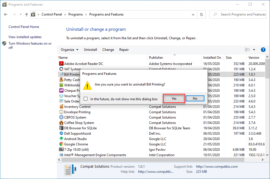The image size is (270, 179).
Task: Click the Adobe Acrobat Reader DC icon
Action: pyautogui.click(x=61, y=64)
